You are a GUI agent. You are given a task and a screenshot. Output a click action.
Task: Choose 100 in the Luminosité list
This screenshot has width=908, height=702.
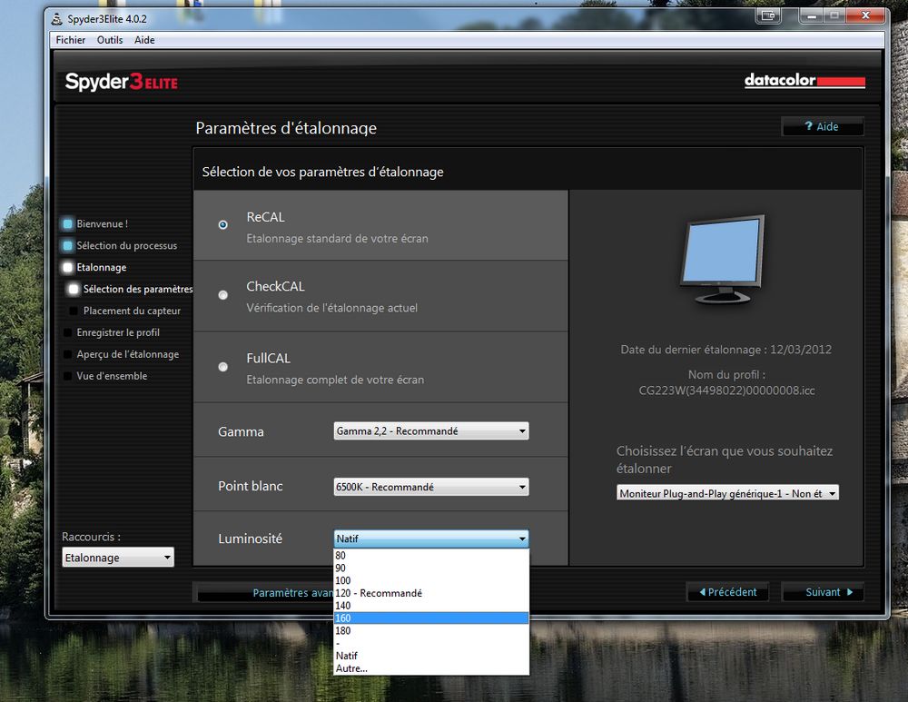[430, 580]
